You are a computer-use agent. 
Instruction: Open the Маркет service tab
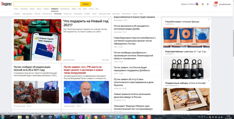point(46,9)
